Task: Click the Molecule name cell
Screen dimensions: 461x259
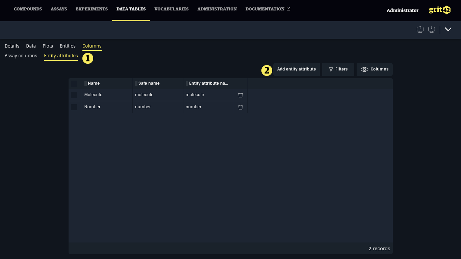Action: (93, 95)
